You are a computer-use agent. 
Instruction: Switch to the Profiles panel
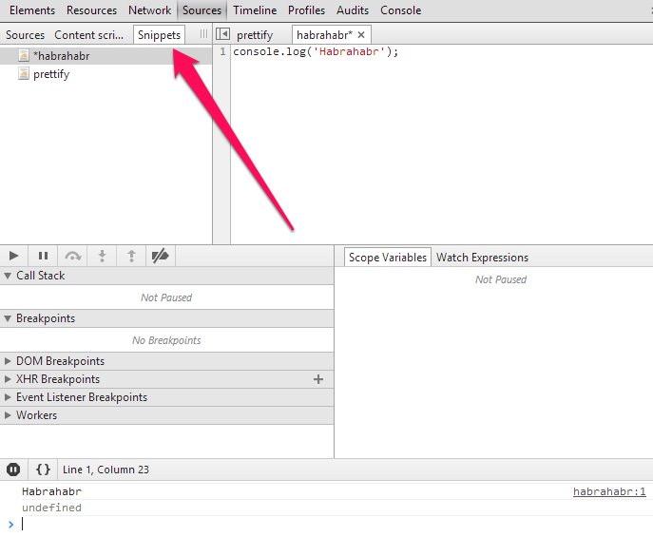tap(306, 10)
